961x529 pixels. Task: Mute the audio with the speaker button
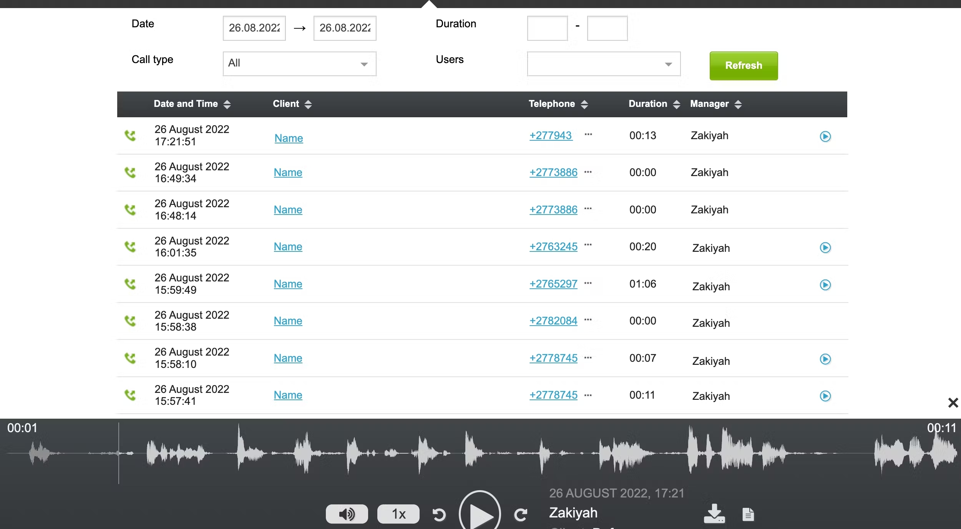(347, 514)
